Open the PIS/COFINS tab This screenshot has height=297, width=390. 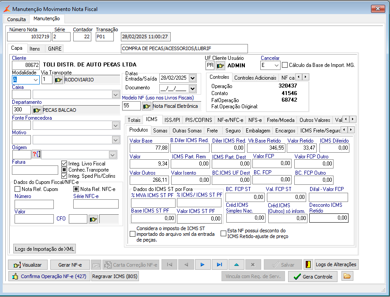(x=198, y=120)
